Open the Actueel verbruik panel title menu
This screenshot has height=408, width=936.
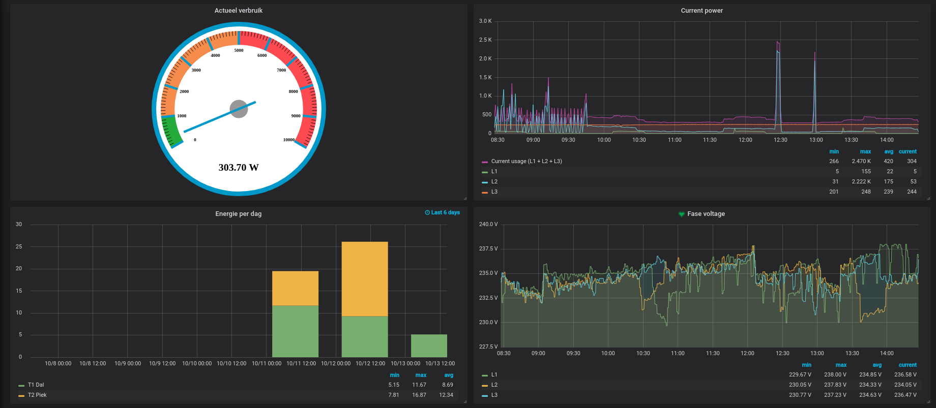pyautogui.click(x=239, y=10)
